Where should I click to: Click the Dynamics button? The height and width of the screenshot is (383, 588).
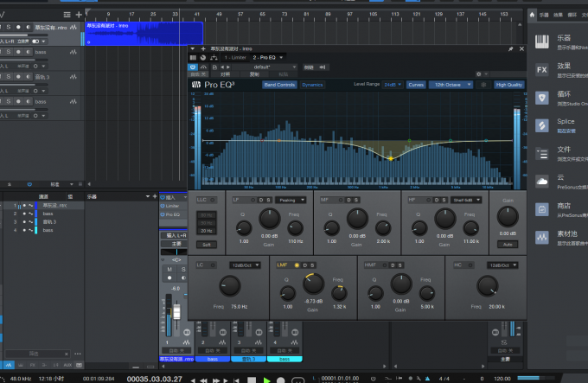pos(312,85)
